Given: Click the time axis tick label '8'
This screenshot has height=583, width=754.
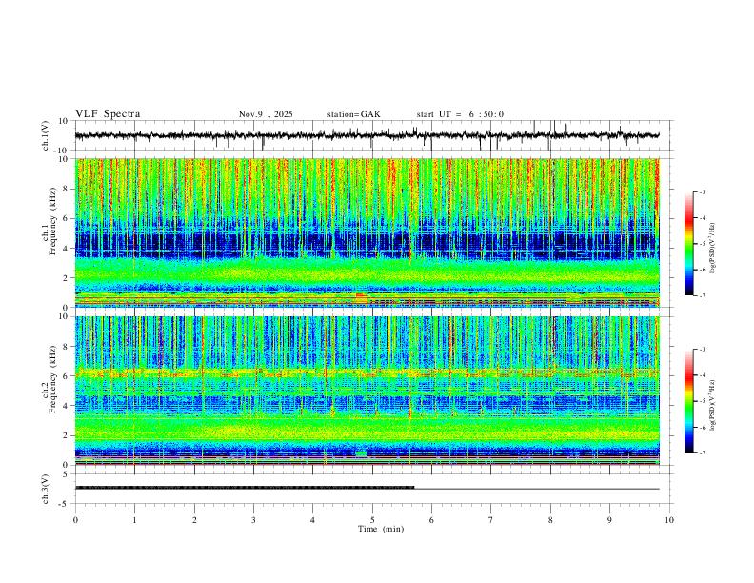Looking at the screenshot, I should [x=550, y=520].
